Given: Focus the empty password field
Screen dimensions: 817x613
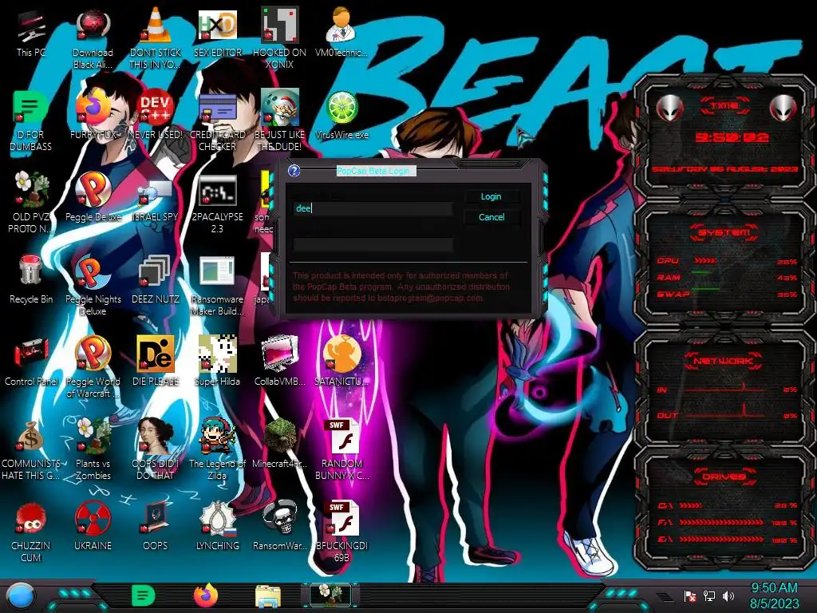Looking at the screenshot, I should coord(373,244).
